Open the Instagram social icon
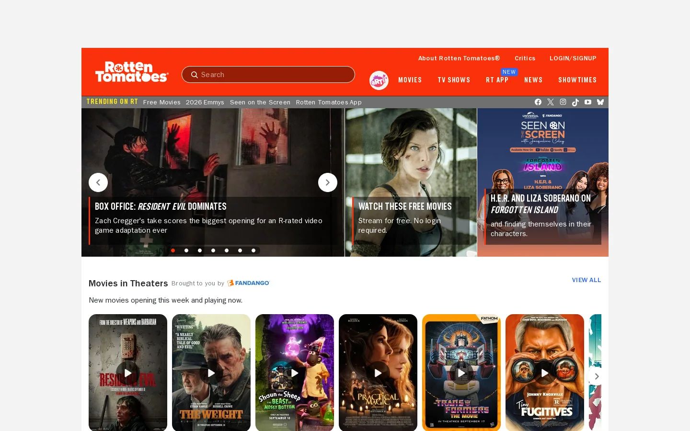This screenshot has height=431, width=690. (x=563, y=102)
